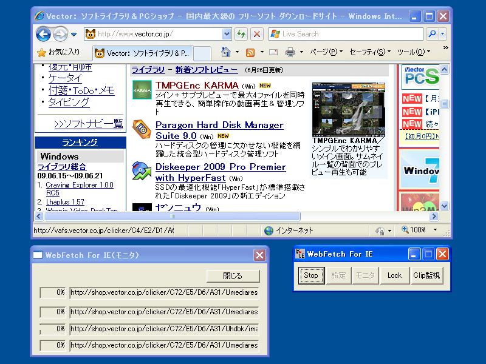Click the 新着ソフトレビュー heading link
The height and width of the screenshot is (364, 486).
click(x=207, y=70)
